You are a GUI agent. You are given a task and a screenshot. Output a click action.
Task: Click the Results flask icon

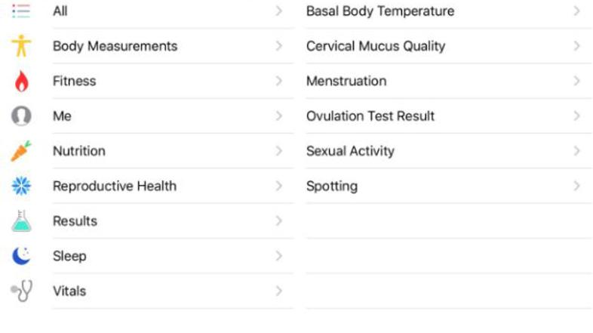[x=21, y=220]
